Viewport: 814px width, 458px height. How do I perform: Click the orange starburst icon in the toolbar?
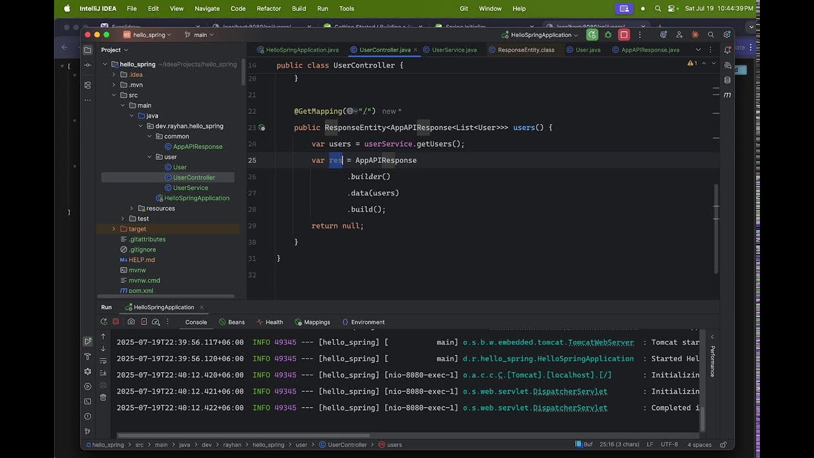pyautogui.click(x=695, y=35)
